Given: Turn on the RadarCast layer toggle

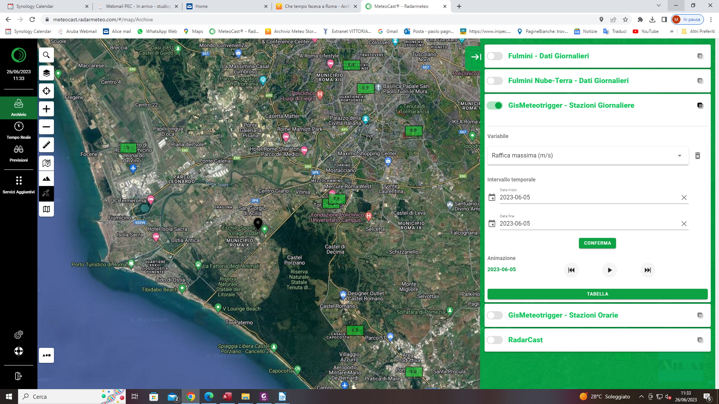Looking at the screenshot, I should [495, 340].
